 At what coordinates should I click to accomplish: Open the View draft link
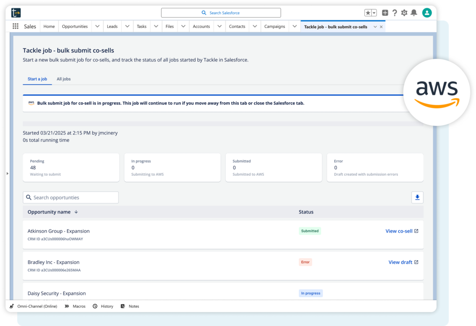400,262
